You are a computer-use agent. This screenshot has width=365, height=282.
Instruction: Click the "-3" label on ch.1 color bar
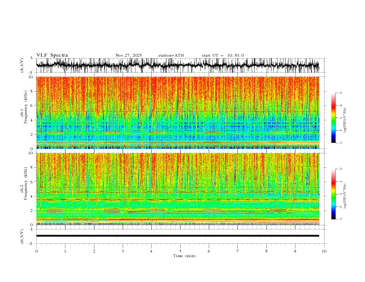tap(340, 93)
